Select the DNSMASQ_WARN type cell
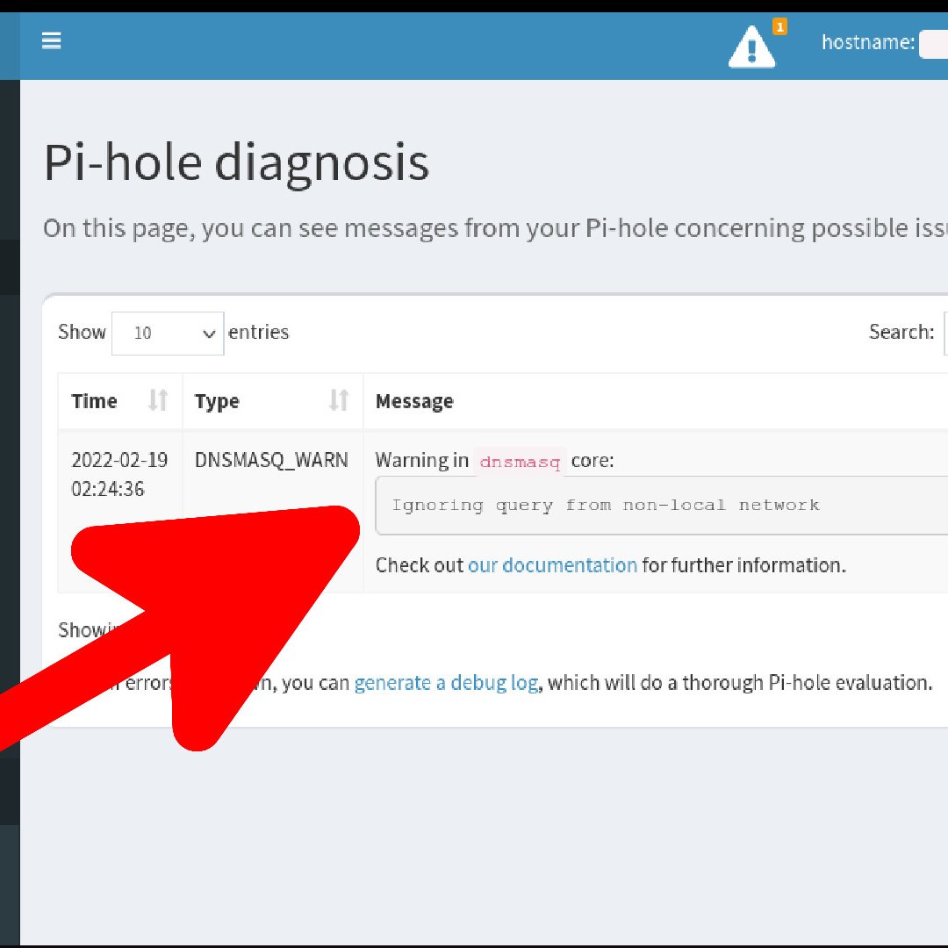Image resolution: width=948 pixels, height=948 pixels. [x=271, y=460]
